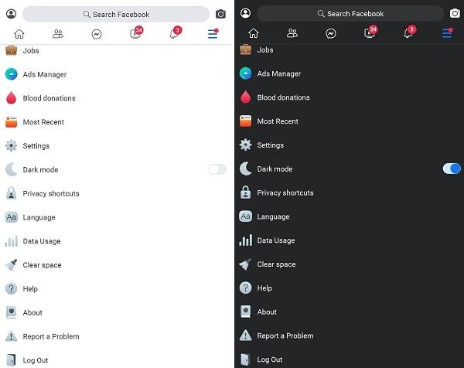
Task: Click Data Usage bars icon, light panel
Action: point(12,240)
